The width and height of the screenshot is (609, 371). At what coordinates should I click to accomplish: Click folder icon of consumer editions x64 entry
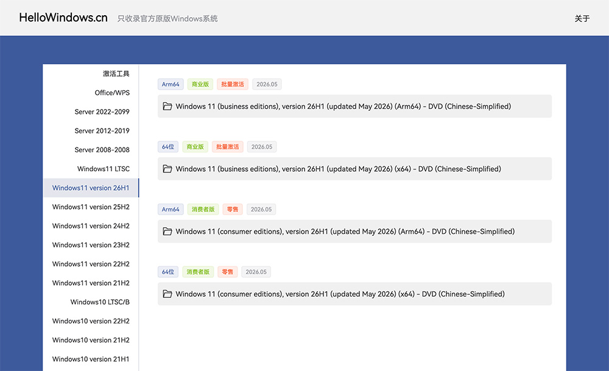[167, 294]
